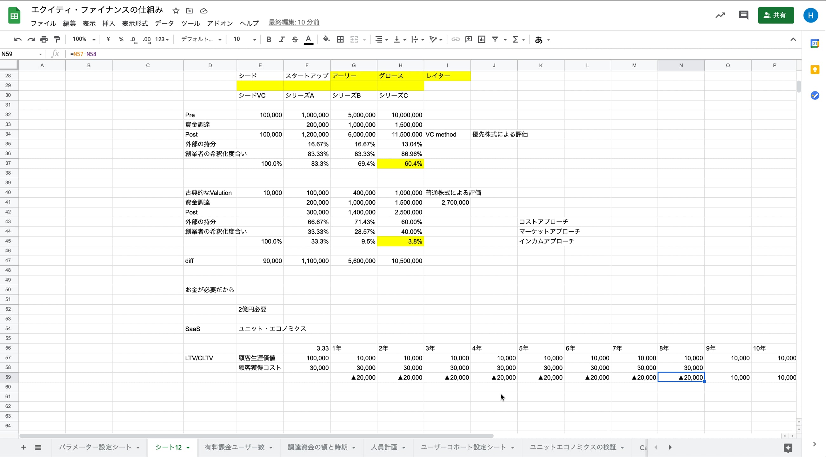This screenshot has height=457, width=826.
Task: Create a filter
Action: click(x=496, y=39)
